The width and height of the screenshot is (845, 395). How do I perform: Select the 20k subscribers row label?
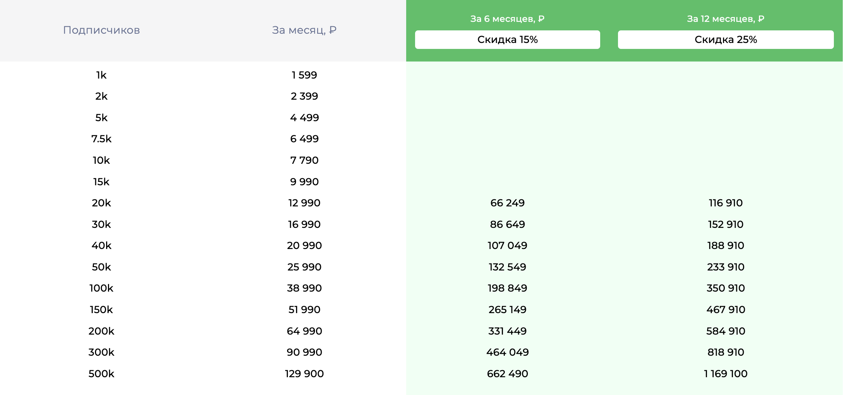(101, 203)
